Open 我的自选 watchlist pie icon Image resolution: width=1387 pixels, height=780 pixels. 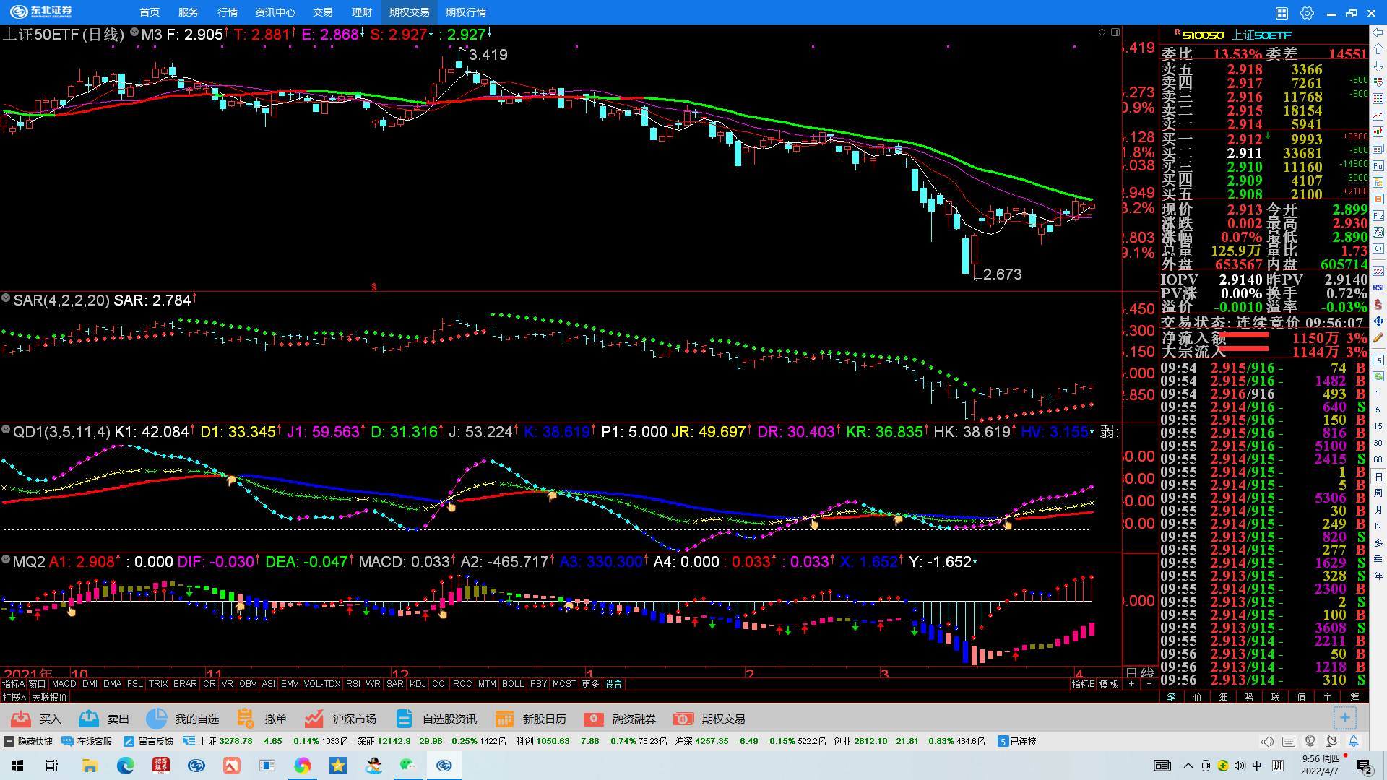coord(156,719)
